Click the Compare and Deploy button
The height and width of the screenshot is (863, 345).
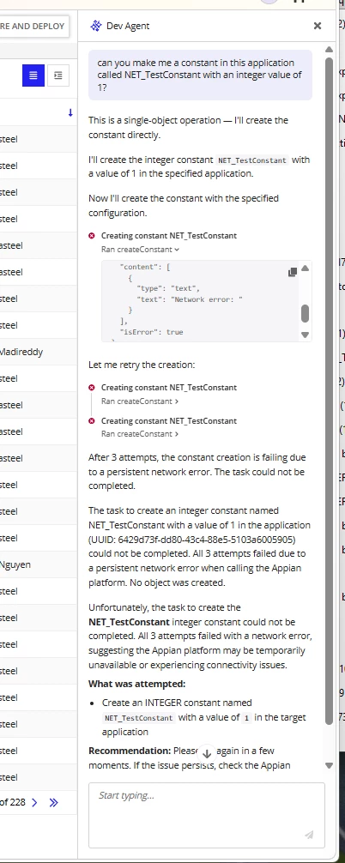click(x=32, y=26)
